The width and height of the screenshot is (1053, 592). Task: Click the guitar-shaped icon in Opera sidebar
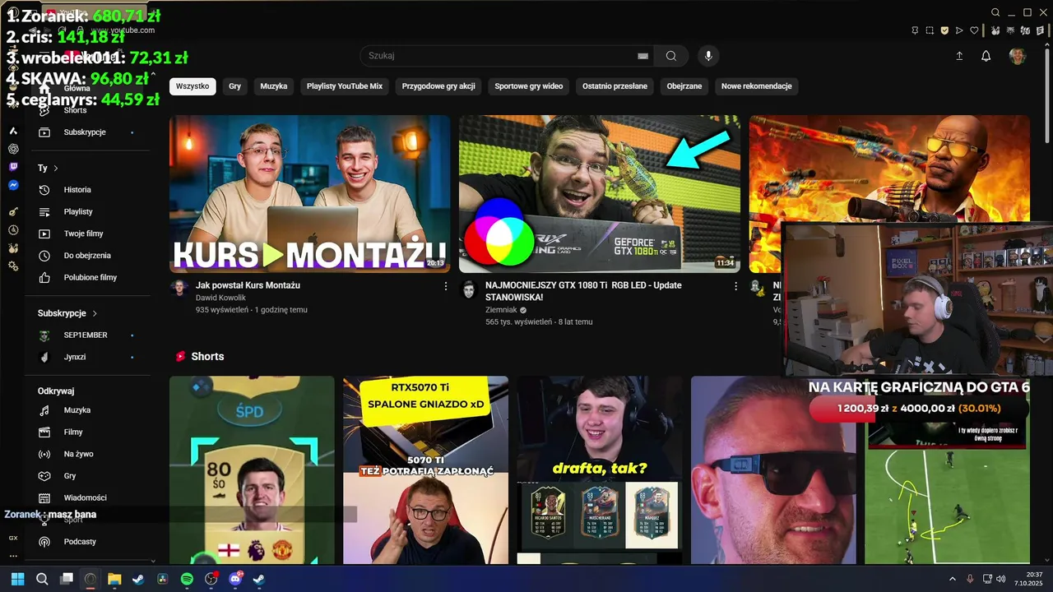13,212
